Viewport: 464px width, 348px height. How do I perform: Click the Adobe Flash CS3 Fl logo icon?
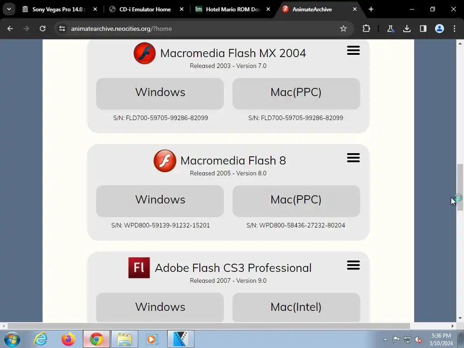[x=139, y=268]
